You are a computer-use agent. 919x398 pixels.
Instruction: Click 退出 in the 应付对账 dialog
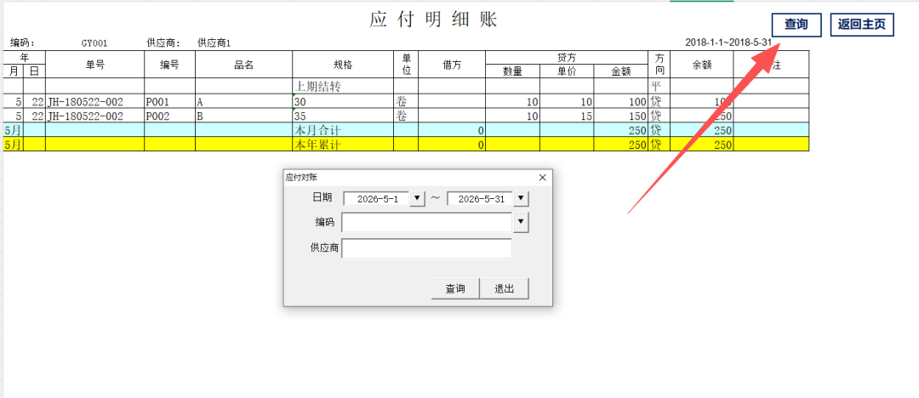504,288
